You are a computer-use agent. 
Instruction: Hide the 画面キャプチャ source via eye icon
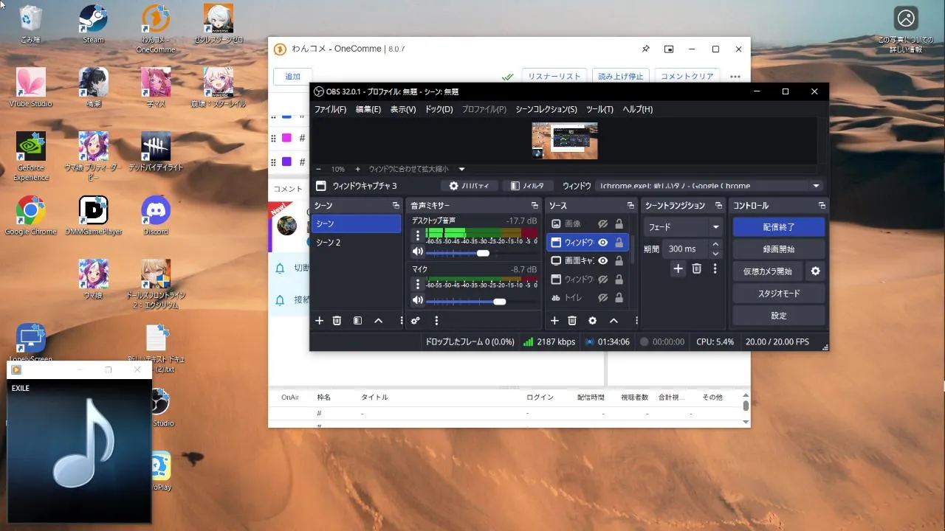coord(602,260)
